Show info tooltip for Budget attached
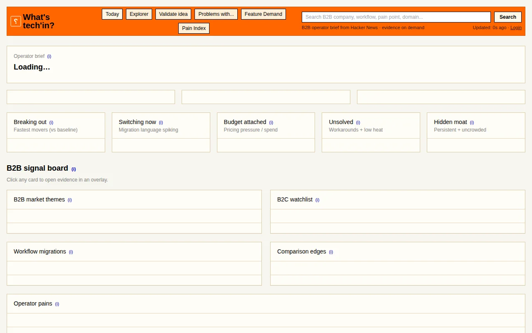 click(x=271, y=122)
